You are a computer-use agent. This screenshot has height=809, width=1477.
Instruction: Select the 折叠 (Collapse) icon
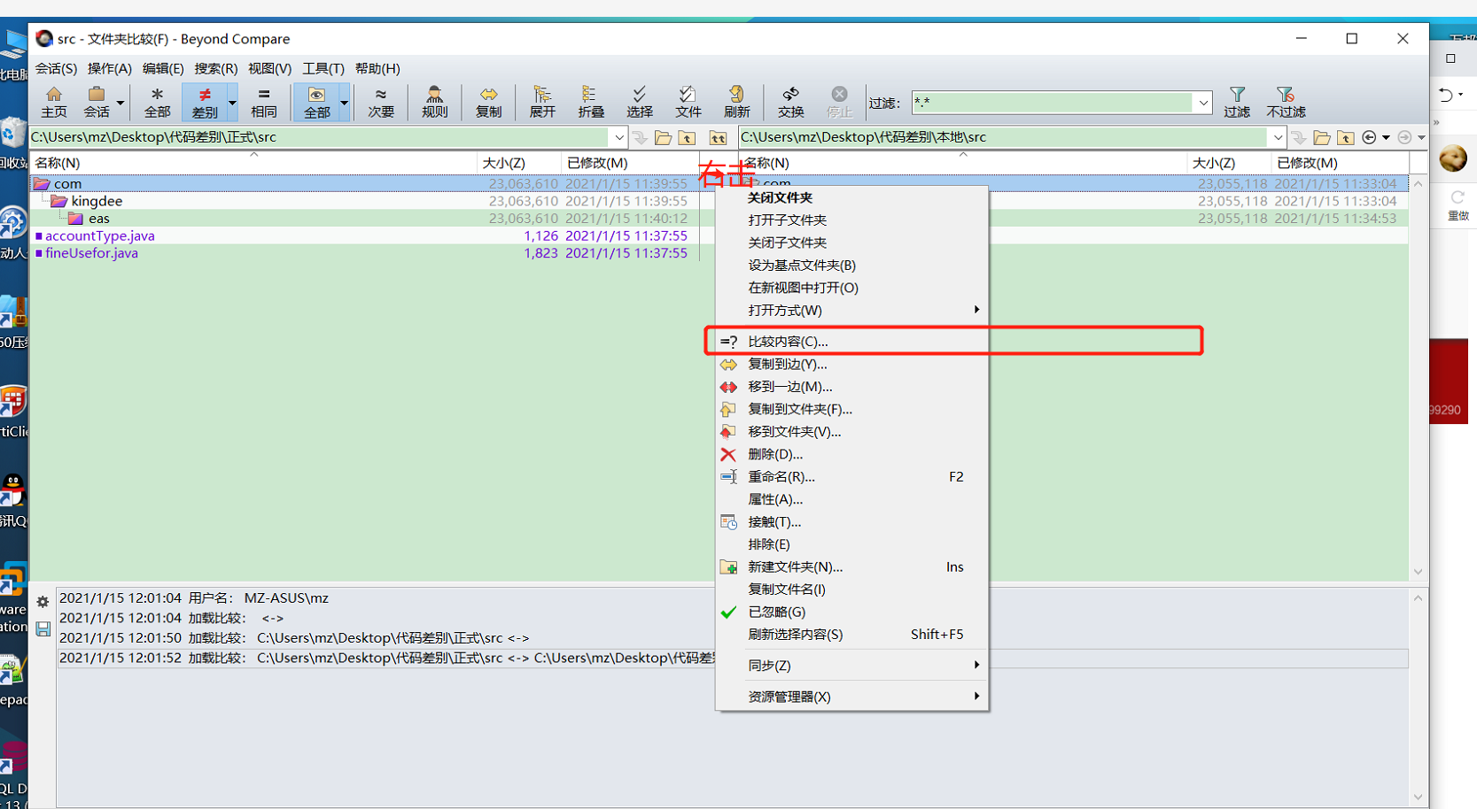coord(592,100)
